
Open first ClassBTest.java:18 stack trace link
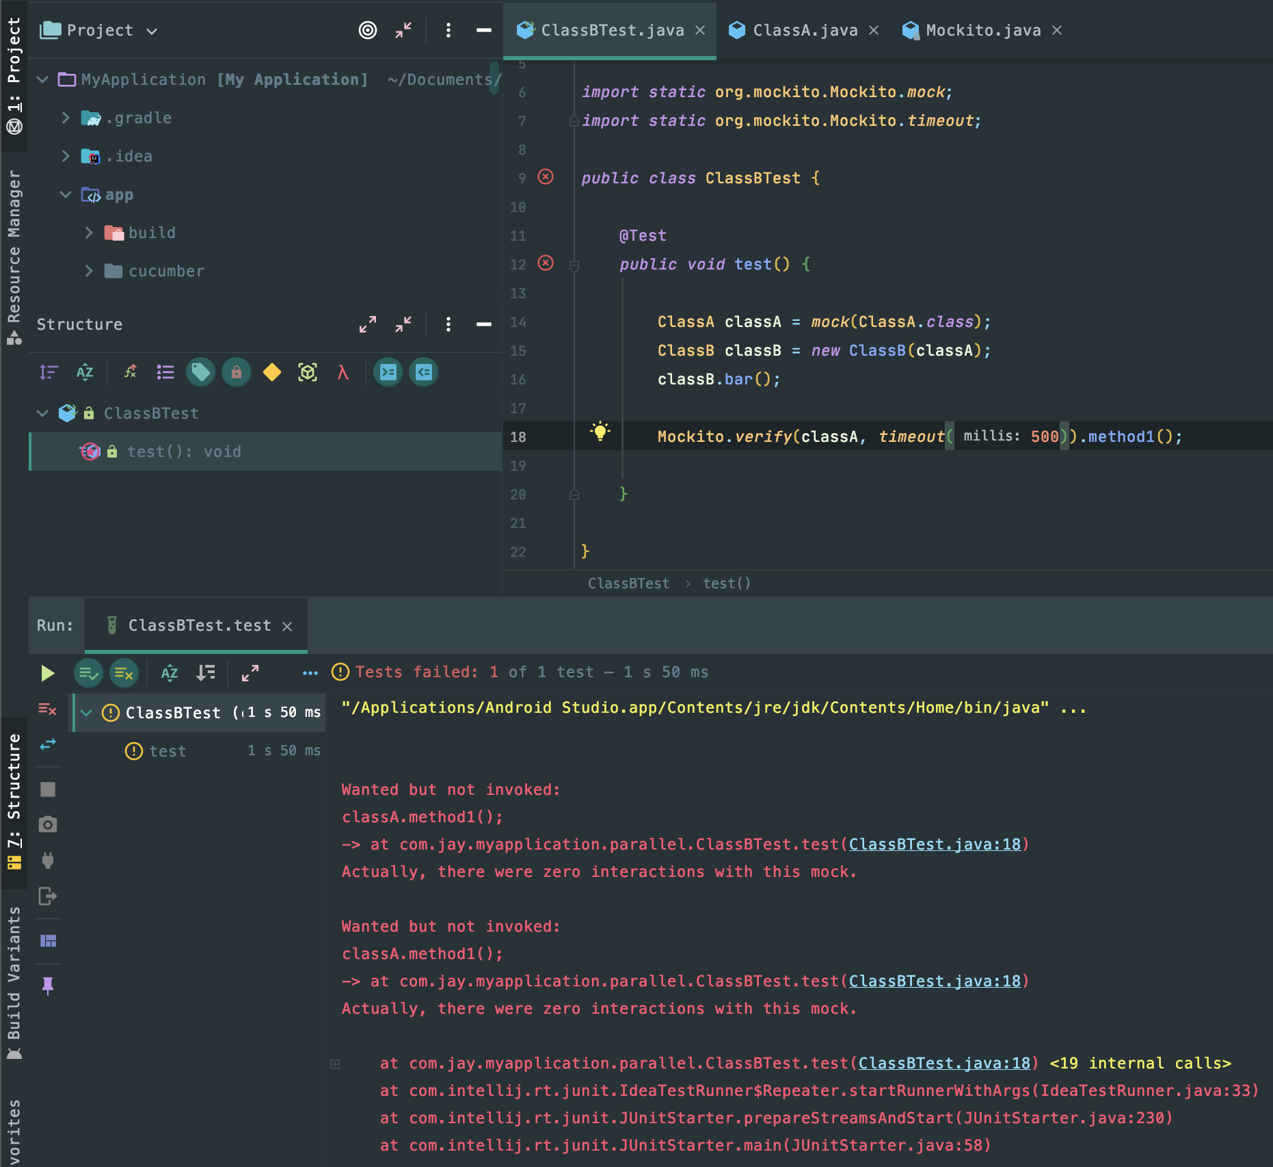pos(934,844)
